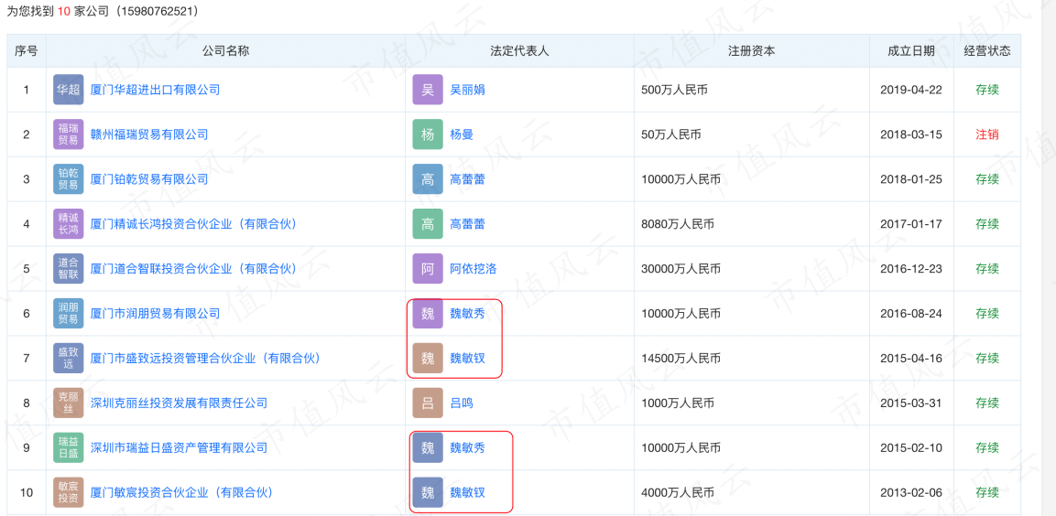Click the 魏 avatar in row 7

pyautogui.click(x=428, y=358)
